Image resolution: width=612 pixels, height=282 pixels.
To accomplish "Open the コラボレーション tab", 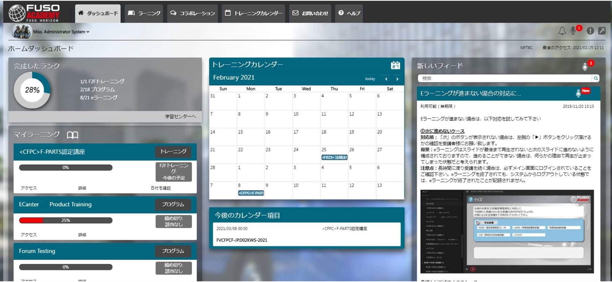I will click(193, 13).
